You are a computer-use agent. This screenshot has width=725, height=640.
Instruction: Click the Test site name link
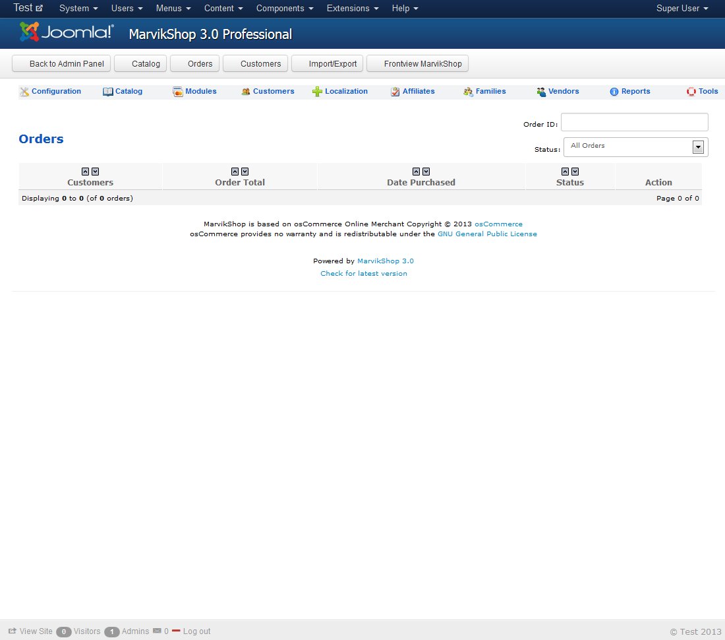[22, 8]
